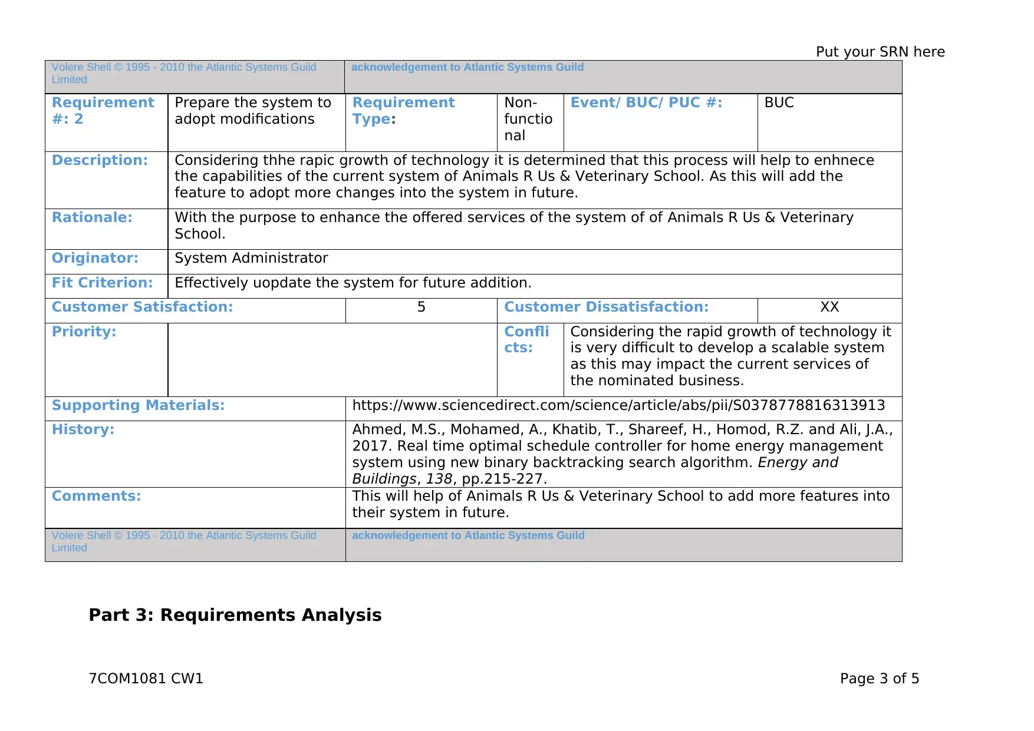Open the sciencedirect.com supporting materials URL
The height and width of the screenshot is (731, 1034).
[x=618, y=405]
